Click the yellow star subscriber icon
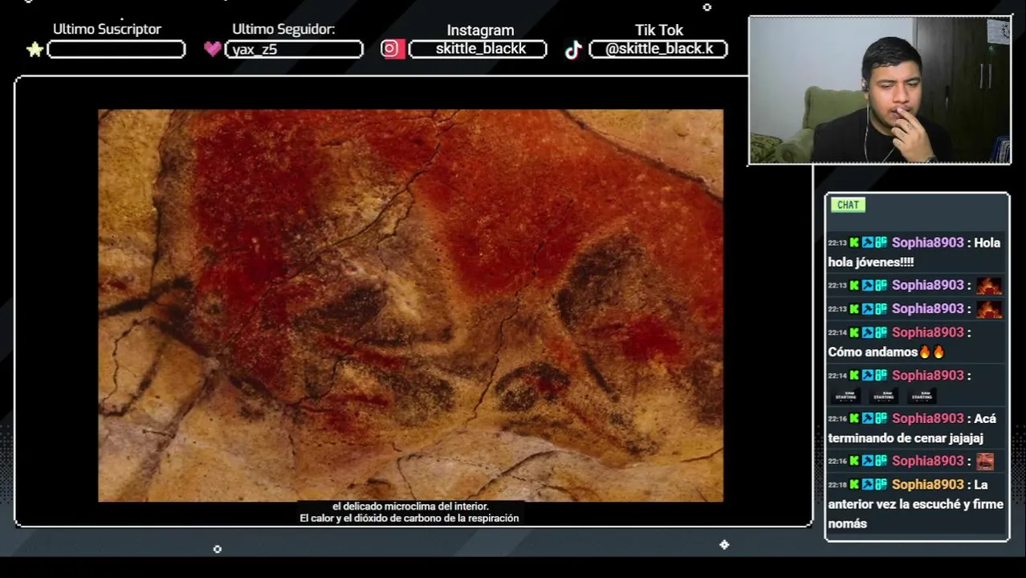The width and height of the screenshot is (1026, 578). click(35, 50)
